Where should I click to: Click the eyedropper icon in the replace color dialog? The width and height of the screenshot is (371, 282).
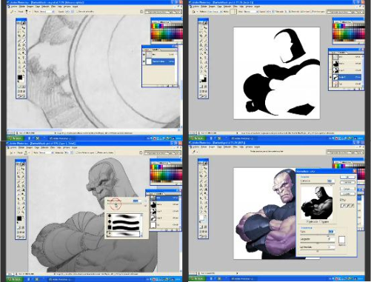(x=343, y=206)
